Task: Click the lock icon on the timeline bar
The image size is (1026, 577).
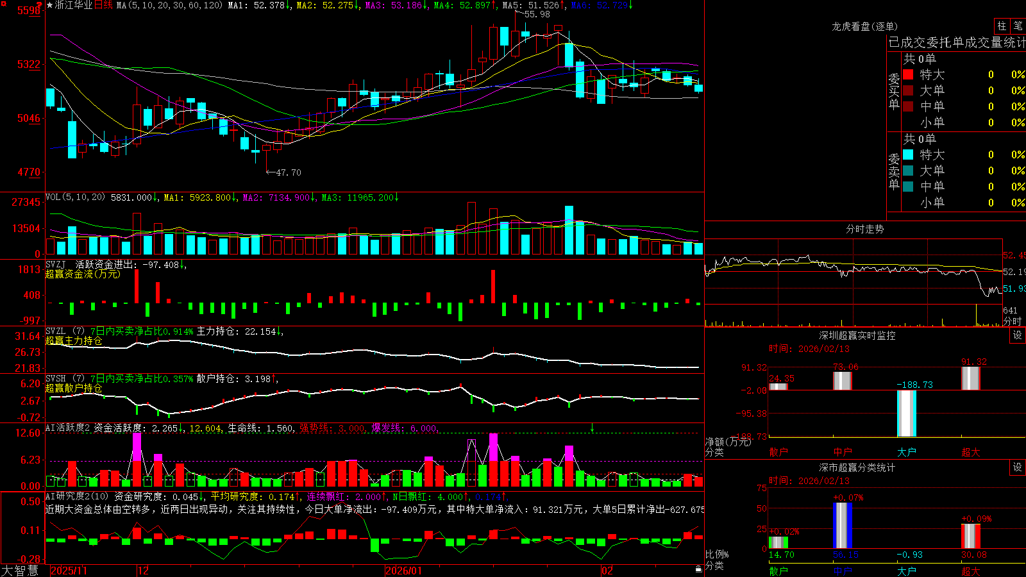Action: tap(699, 569)
